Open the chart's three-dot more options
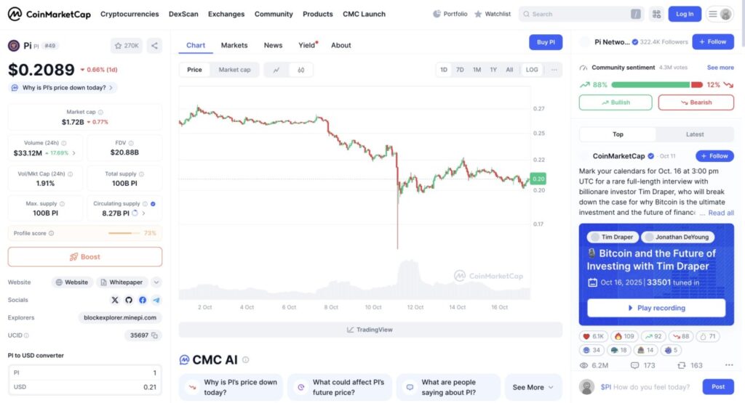The width and height of the screenshot is (745, 403). [554, 70]
